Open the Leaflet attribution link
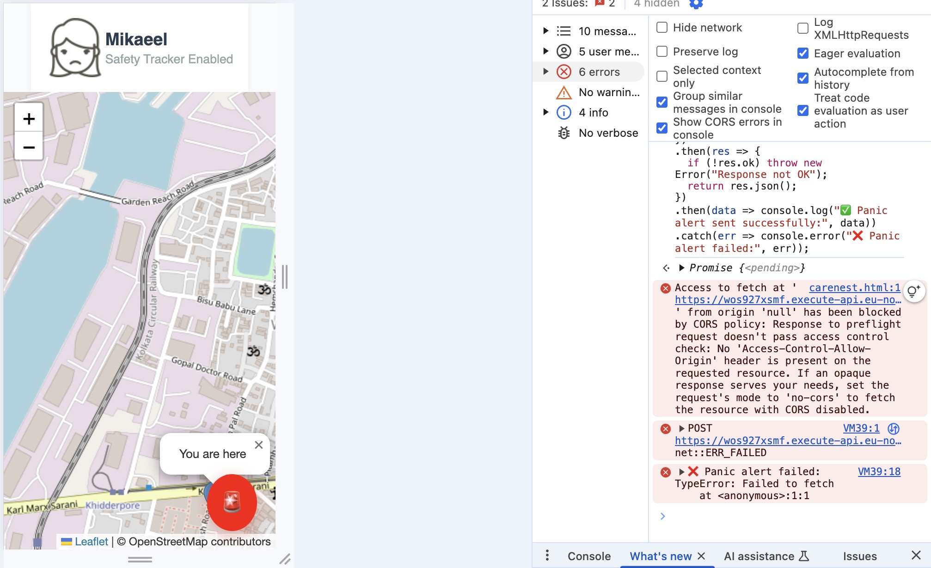This screenshot has height=568, width=931. click(91, 542)
